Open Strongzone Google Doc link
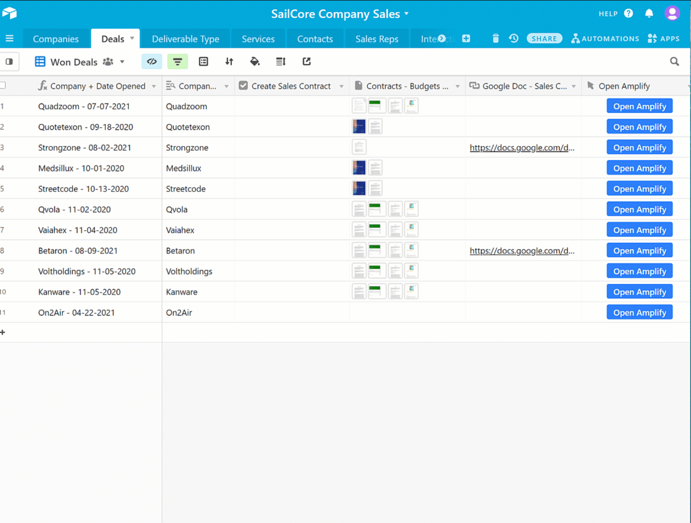The width and height of the screenshot is (691, 523). pos(522,148)
